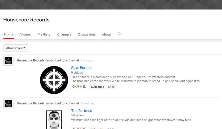This screenshot has height=129, width=222.
Task: Switch to the Home tab
Action: coord(9,34)
